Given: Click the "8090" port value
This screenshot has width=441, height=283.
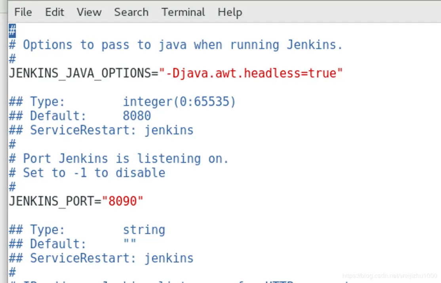Looking at the screenshot, I should [123, 201].
